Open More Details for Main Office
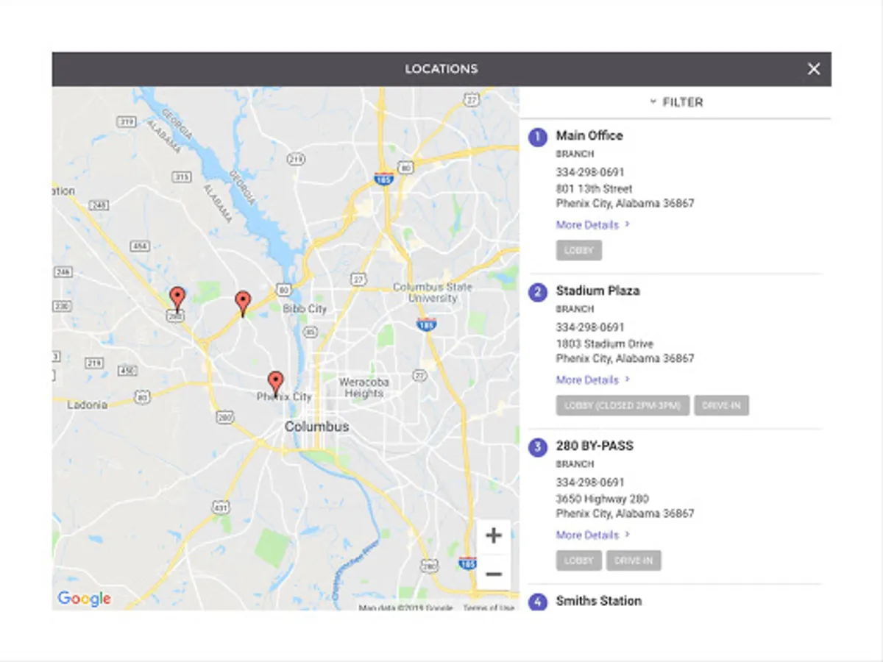Viewport: 883px width, 662px height. [592, 225]
